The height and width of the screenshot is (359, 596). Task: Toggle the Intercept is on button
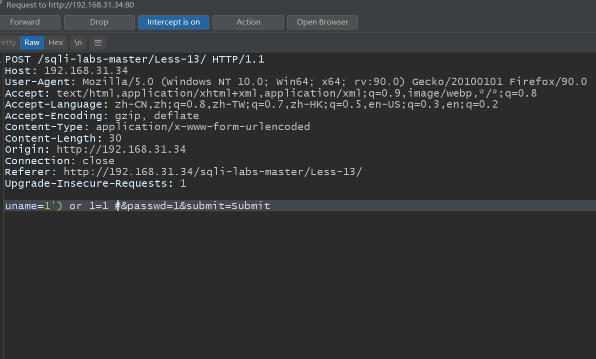(x=173, y=22)
